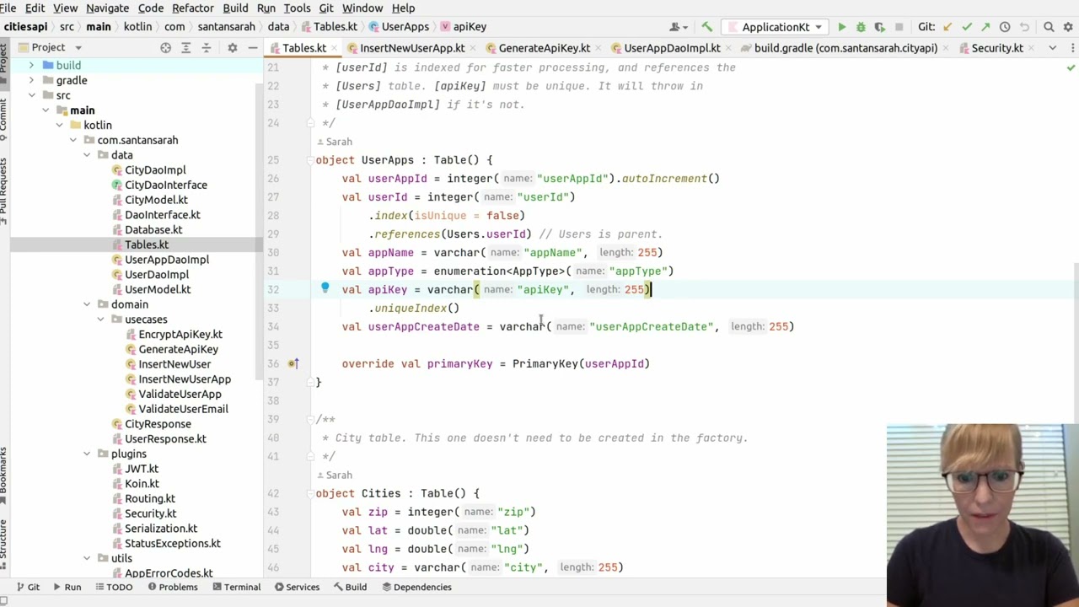This screenshot has height=607, width=1079.
Task: Open the Run tool window
Action: 66,587
